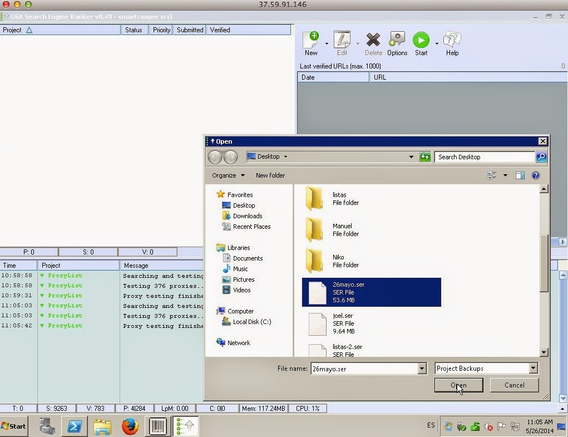Viewport: 568px width, 437px height.
Task: Open the view options dropdown arrow
Action: point(505,175)
